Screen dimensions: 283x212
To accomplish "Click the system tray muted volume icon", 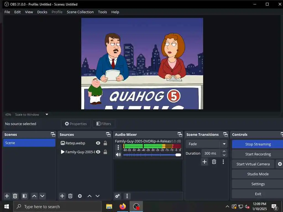I will point(247,207).
